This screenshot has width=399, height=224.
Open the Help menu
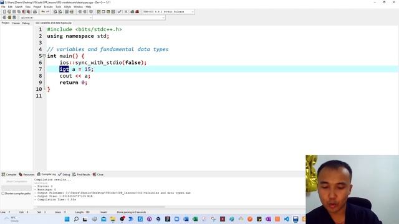pyautogui.click(x=89, y=7)
